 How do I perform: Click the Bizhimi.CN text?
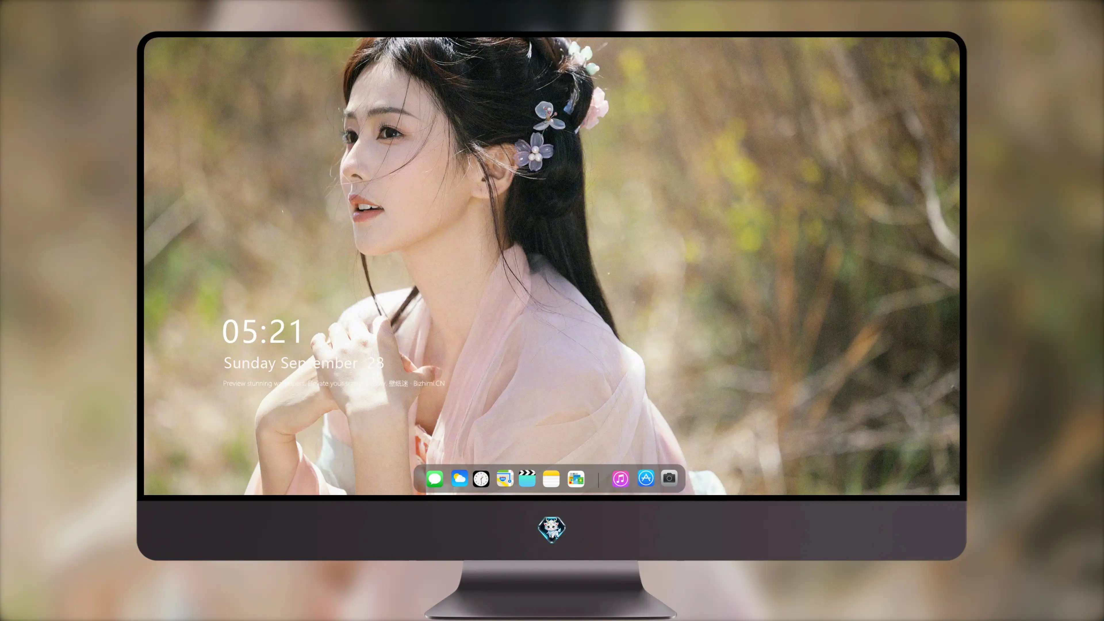(429, 383)
